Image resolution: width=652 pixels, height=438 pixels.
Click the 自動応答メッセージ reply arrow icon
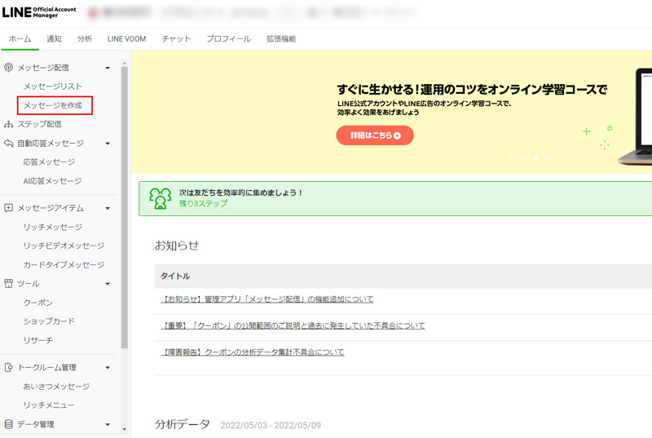tap(8, 143)
